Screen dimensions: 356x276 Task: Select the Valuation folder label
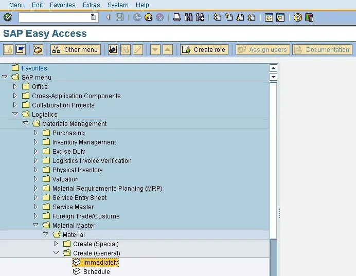tap(65, 179)
